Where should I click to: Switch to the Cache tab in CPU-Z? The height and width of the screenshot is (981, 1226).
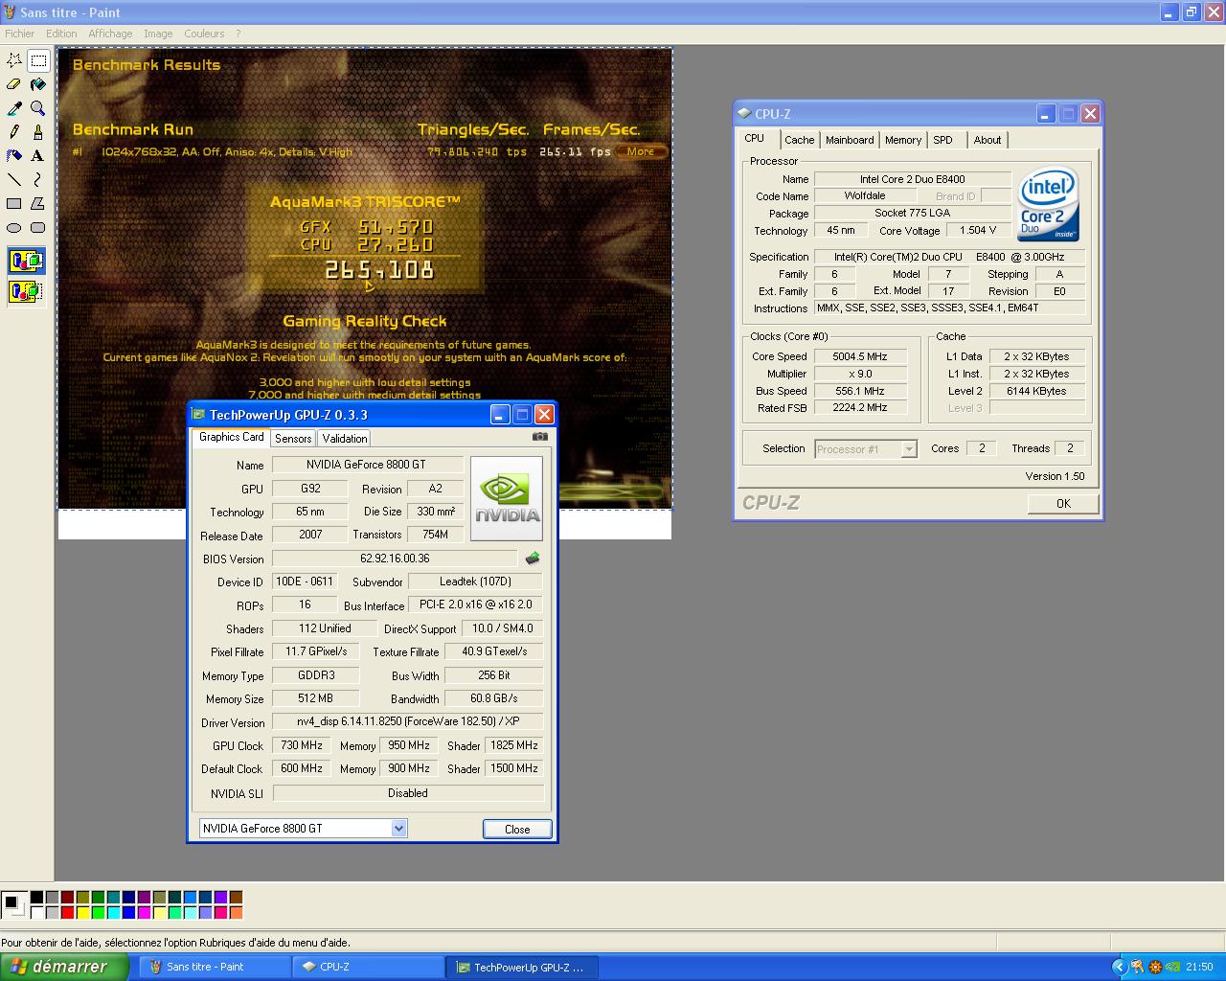[799, 140]
